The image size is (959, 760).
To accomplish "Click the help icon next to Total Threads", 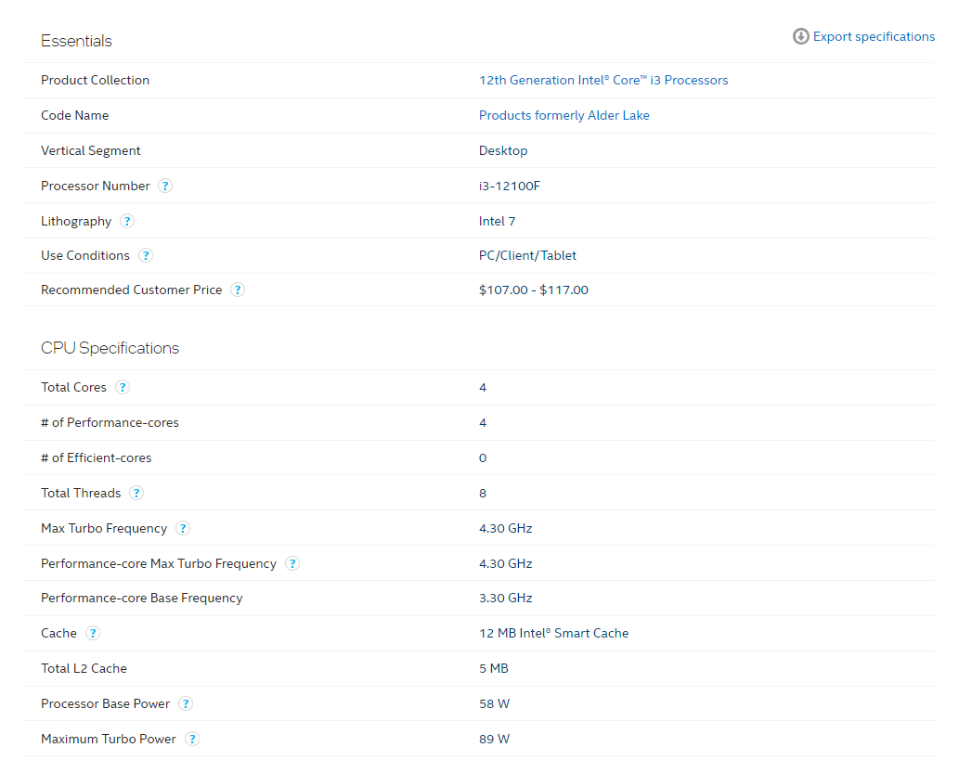I will tap(136, 494).
